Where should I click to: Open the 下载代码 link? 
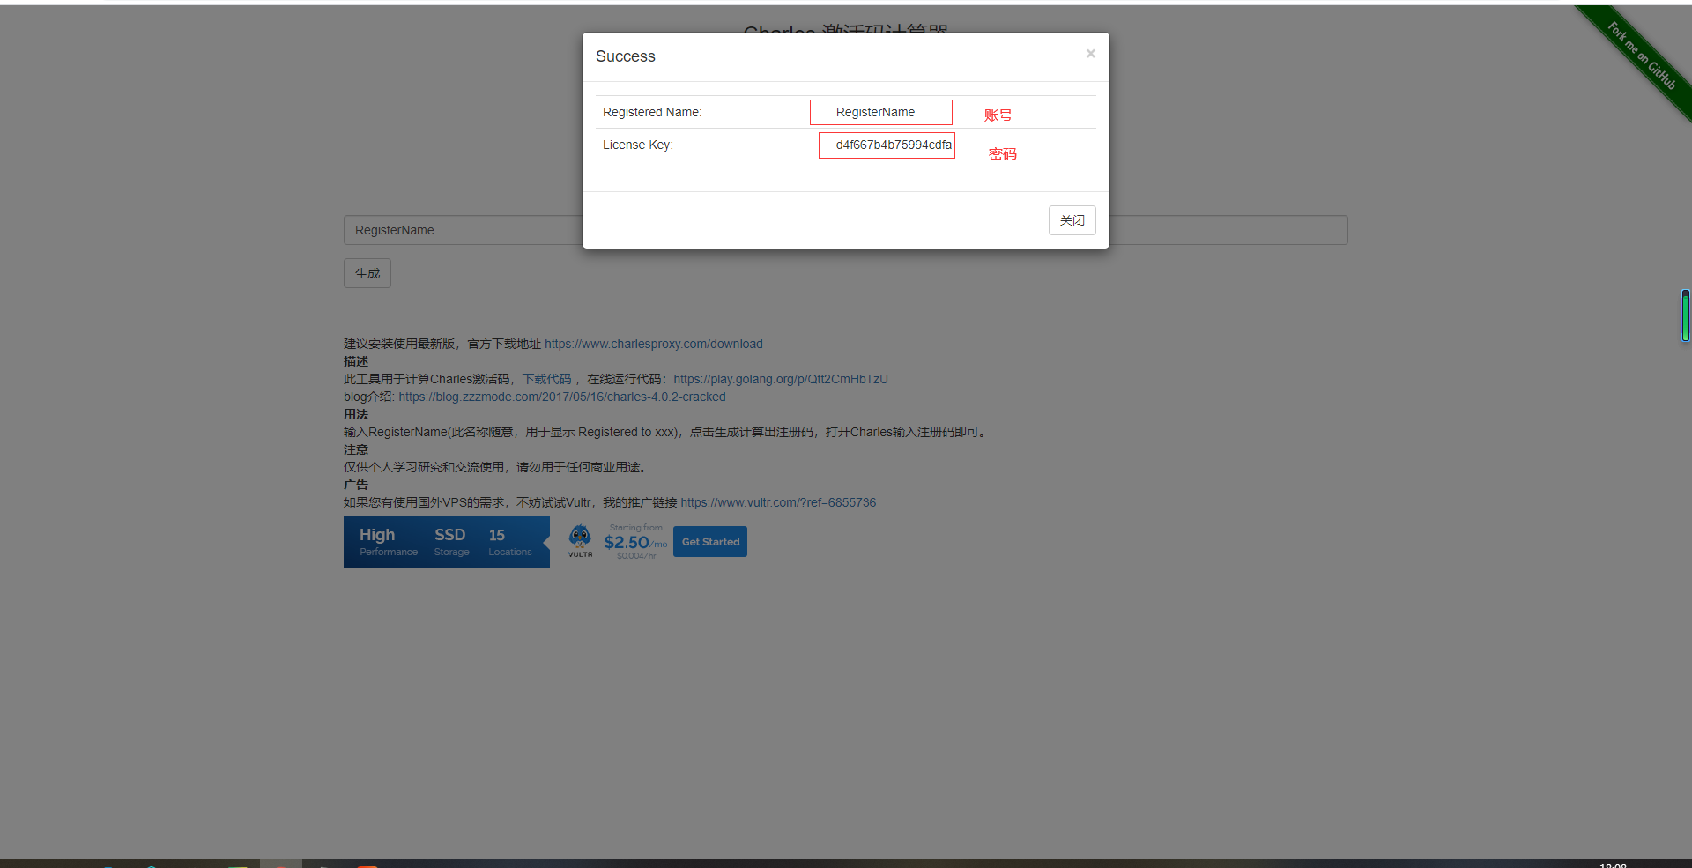(x=546, y=379)
